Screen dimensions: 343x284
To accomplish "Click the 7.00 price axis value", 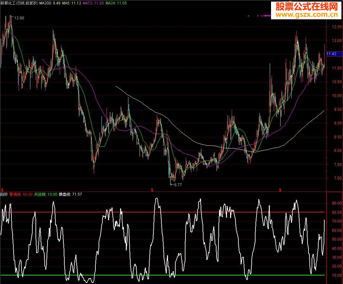I will (337, 178).
